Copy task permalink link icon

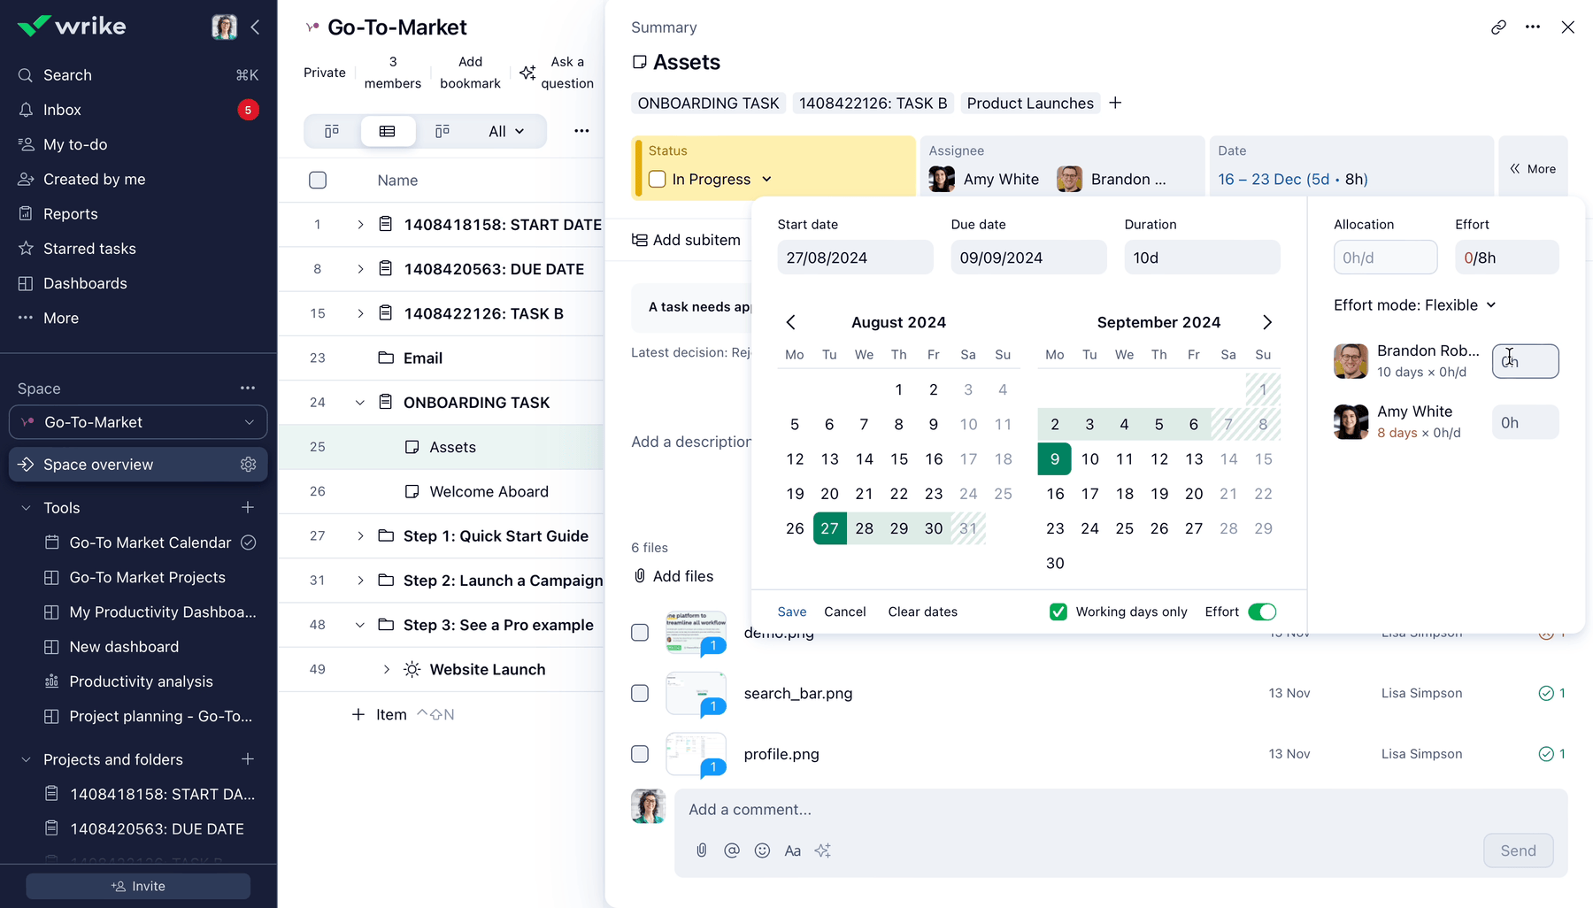click(x=1498, y=27)
